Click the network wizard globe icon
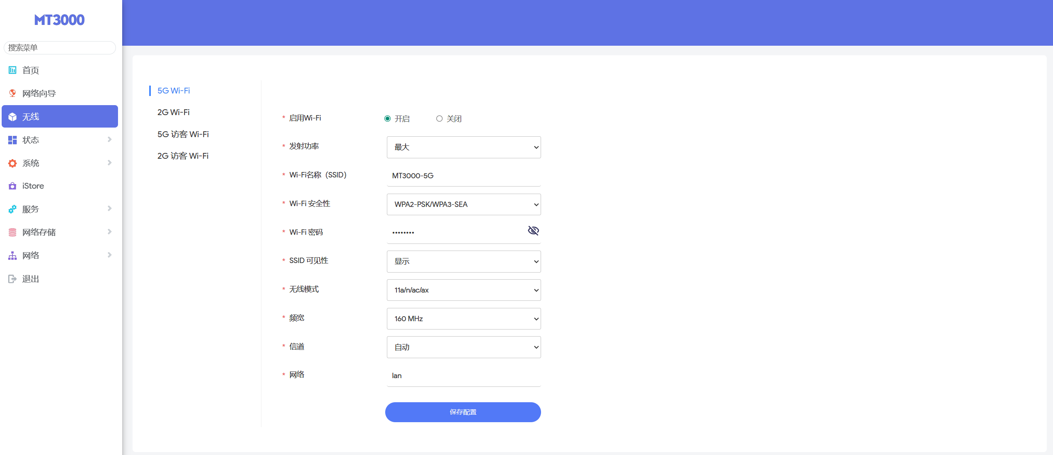This screenshot has width=1053, height=455. (12, 93)
